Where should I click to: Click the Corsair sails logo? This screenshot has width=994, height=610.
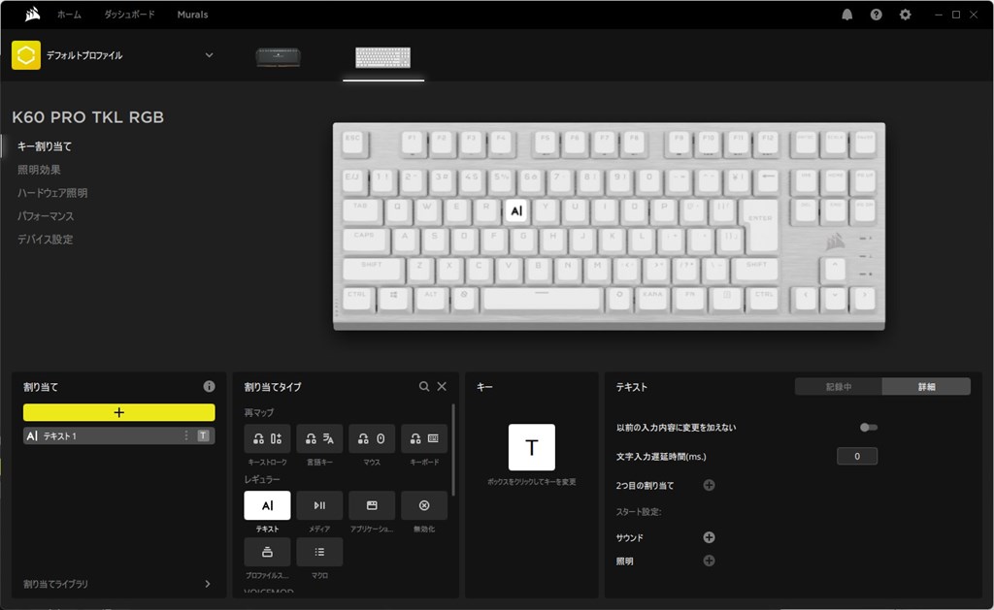click(32, 14)
